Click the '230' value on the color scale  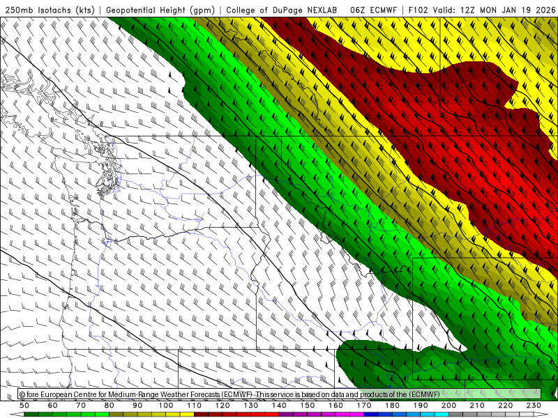tap(534, 405)
